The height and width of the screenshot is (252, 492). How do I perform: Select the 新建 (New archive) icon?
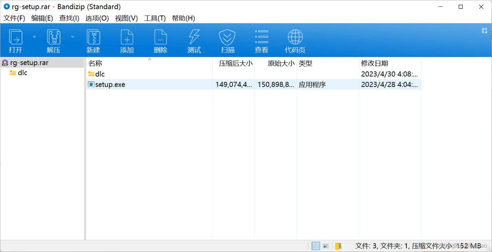[x=93, y=40]
